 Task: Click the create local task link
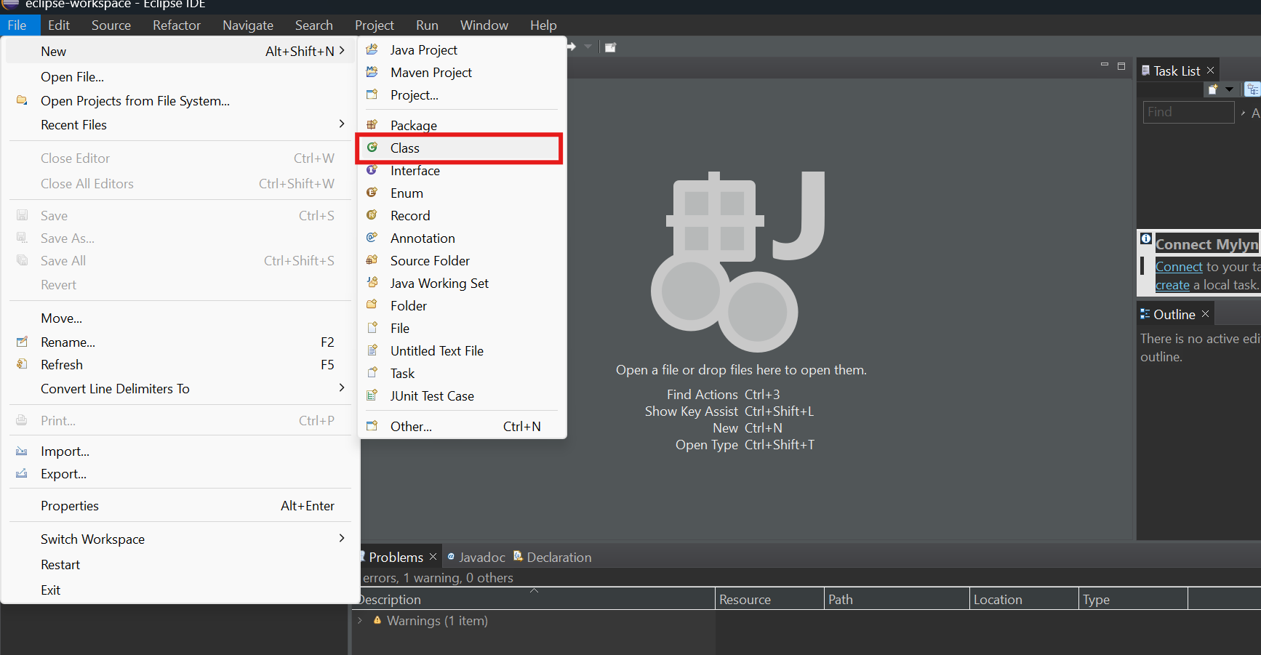(1172, 285)
